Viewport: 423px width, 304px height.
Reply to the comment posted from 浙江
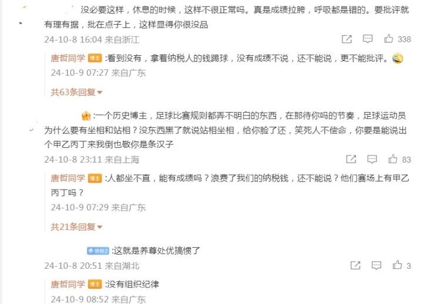click(x=367, y=39)
